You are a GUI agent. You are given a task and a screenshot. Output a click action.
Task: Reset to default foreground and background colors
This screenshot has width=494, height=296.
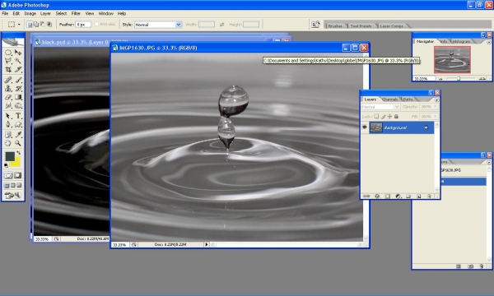coord(7,165)
